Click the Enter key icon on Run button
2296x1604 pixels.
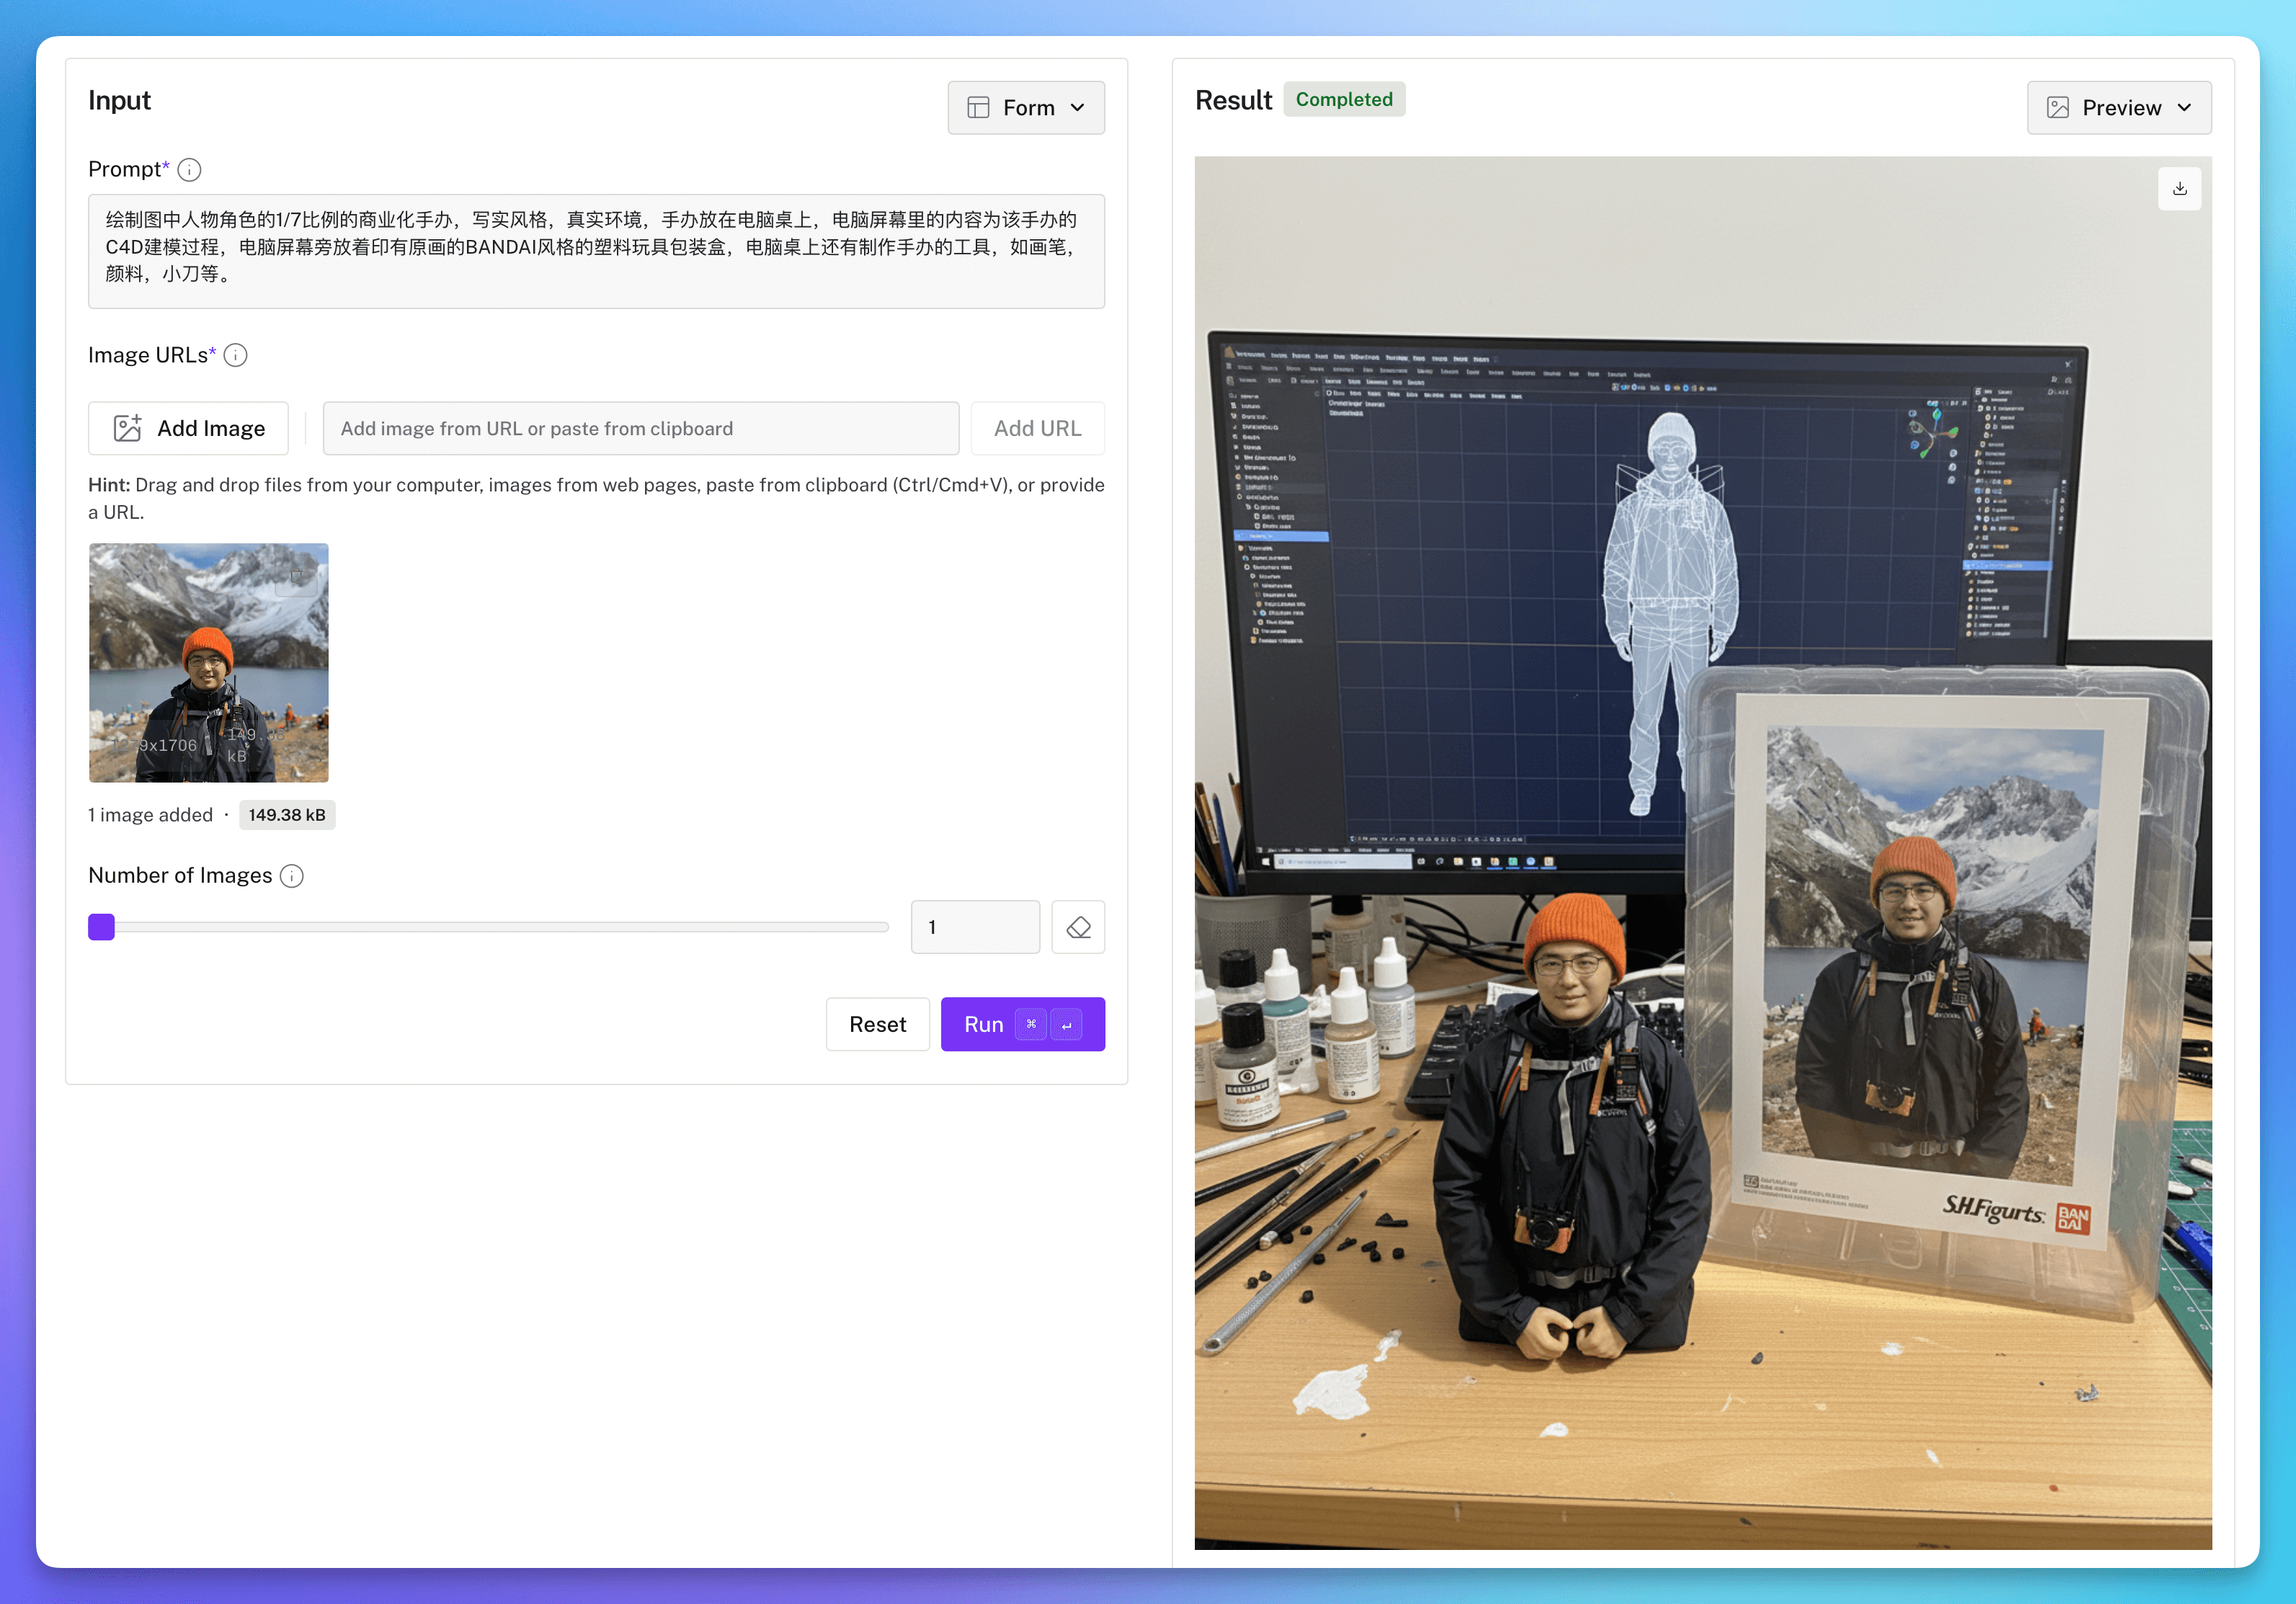point(1066,1025)
